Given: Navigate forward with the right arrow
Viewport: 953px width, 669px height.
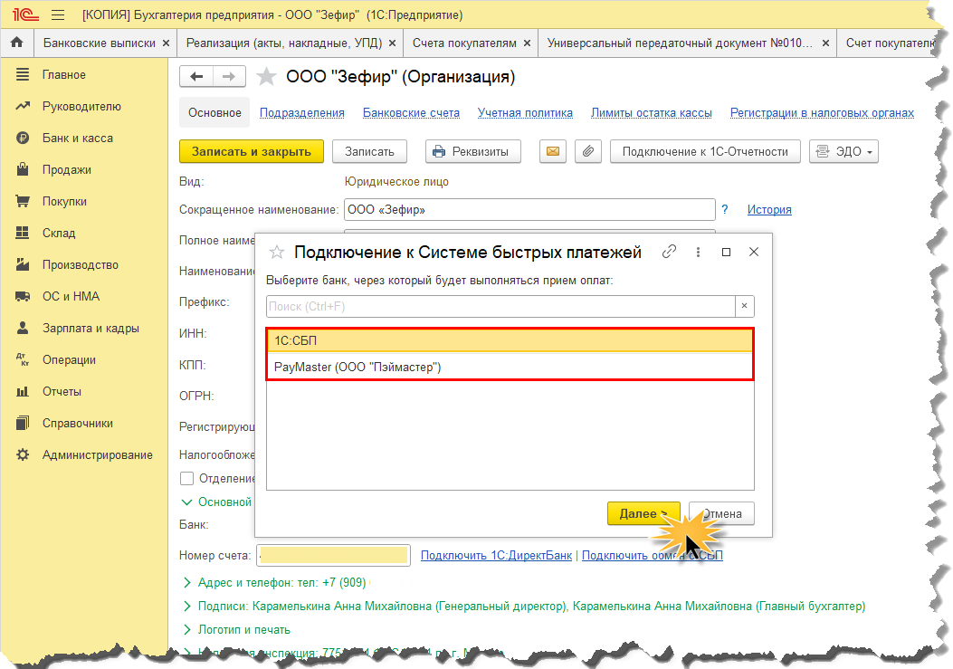Looking at the screenshot, I should point(229,77).
